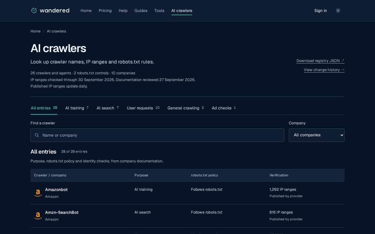375x234 pixels.
Task: Click the Verification column header
Action: (279, 175)
